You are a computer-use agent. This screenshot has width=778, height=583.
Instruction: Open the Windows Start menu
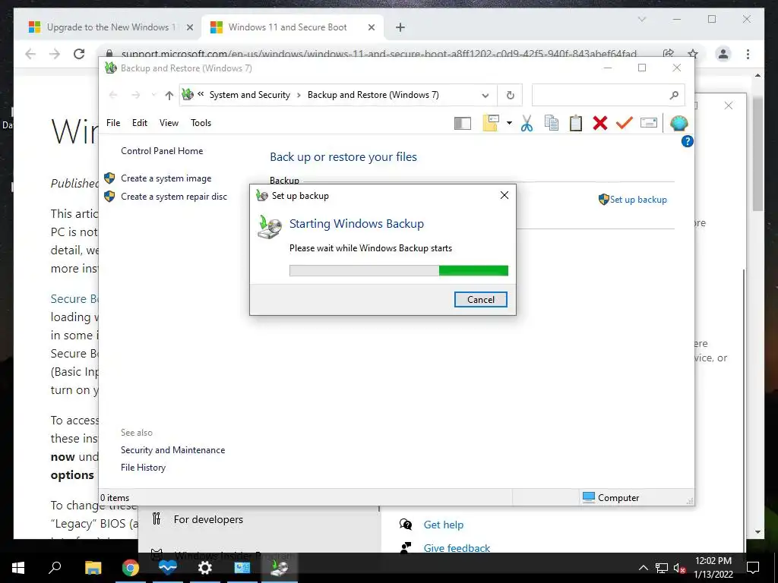tap(18, 568)
